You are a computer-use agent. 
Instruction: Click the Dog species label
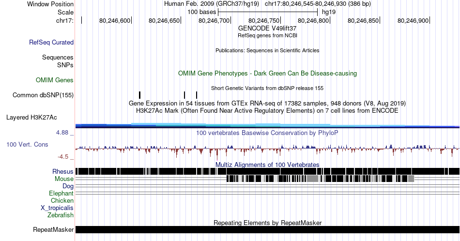pos(68,186)
